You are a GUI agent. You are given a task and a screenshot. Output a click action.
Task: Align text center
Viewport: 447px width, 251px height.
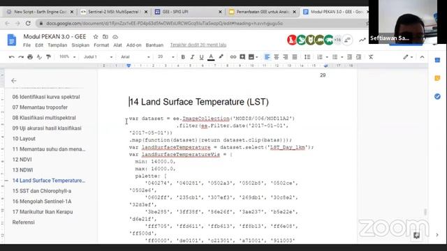click(277, 57)
